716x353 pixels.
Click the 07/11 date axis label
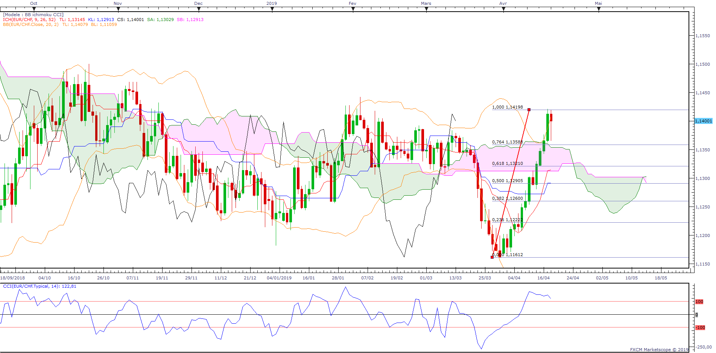(132, 278)
